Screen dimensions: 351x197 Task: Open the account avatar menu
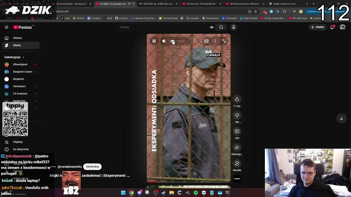(342, 27)
